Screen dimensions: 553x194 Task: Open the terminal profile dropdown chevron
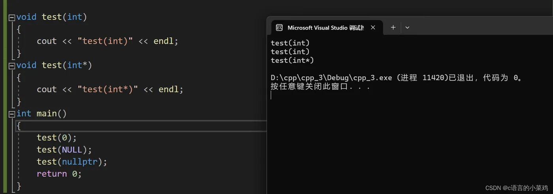(x=407, y=28)
